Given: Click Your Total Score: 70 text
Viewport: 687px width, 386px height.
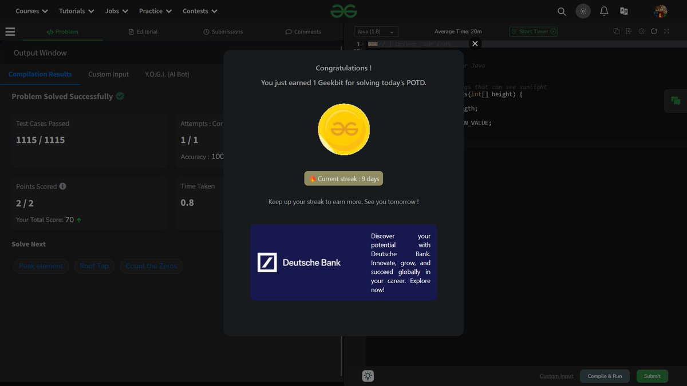Looking at the screenshot, I should (x=45, y=220).
